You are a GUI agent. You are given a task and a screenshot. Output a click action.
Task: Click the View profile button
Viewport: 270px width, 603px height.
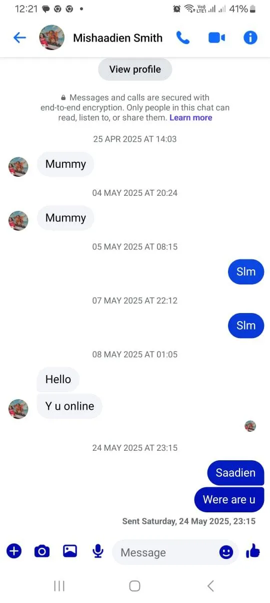[135, 69]
